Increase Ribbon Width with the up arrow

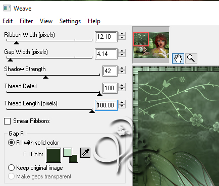pos(122,34)
